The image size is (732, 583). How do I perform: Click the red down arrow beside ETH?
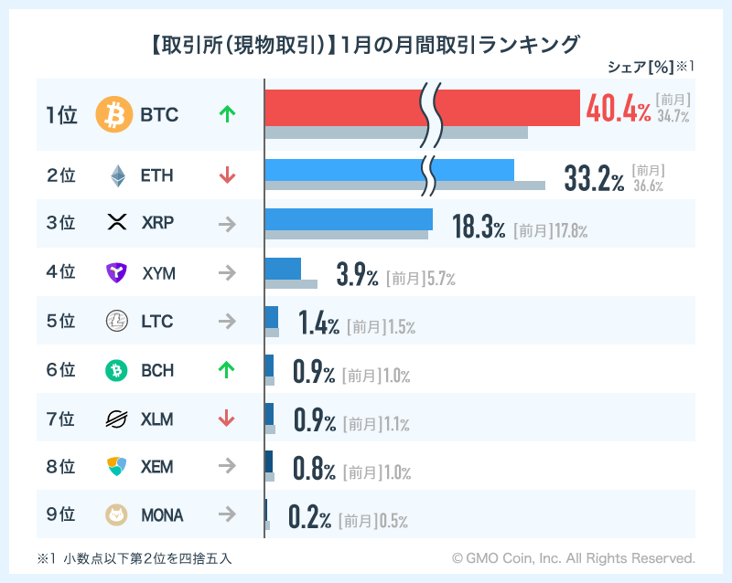point(228,175)
